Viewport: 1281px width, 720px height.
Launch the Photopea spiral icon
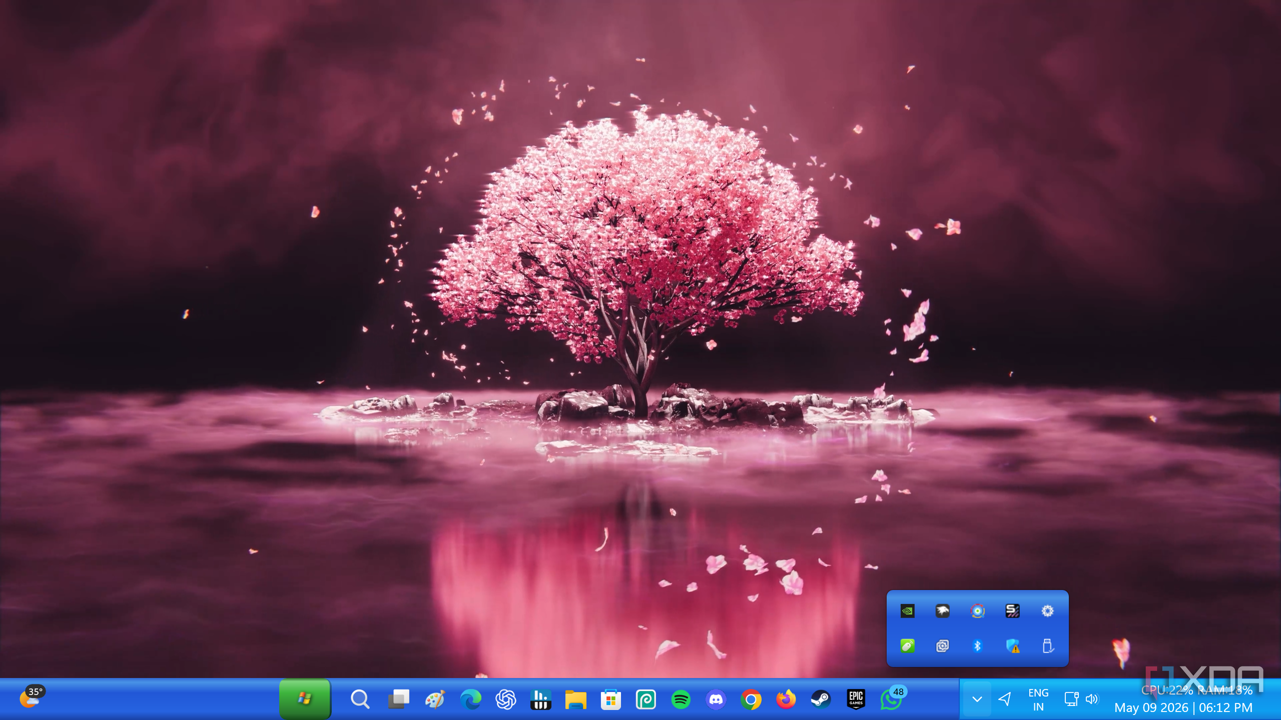point(646,699)
